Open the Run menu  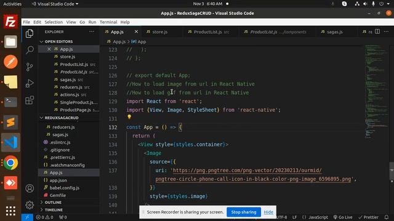point(92,22)
